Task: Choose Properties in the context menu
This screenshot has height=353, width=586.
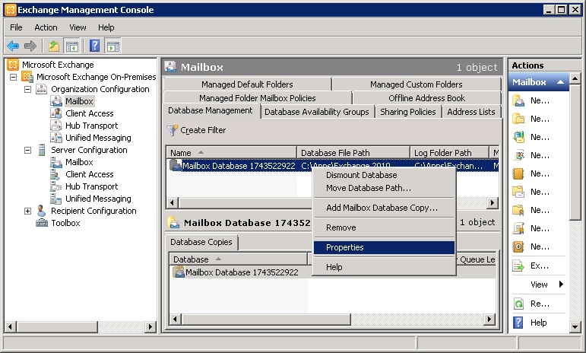Action: click(x=384, y=247)
